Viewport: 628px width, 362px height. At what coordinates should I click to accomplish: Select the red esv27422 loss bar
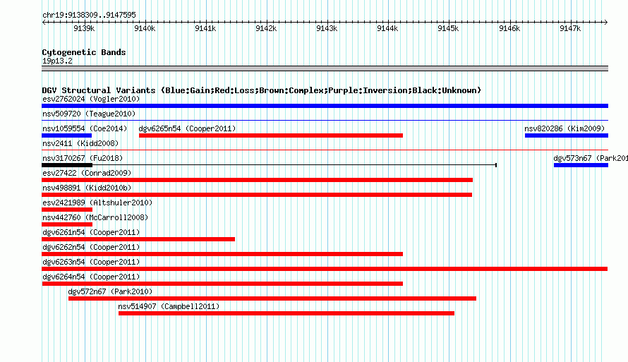(x=257, y=180)
